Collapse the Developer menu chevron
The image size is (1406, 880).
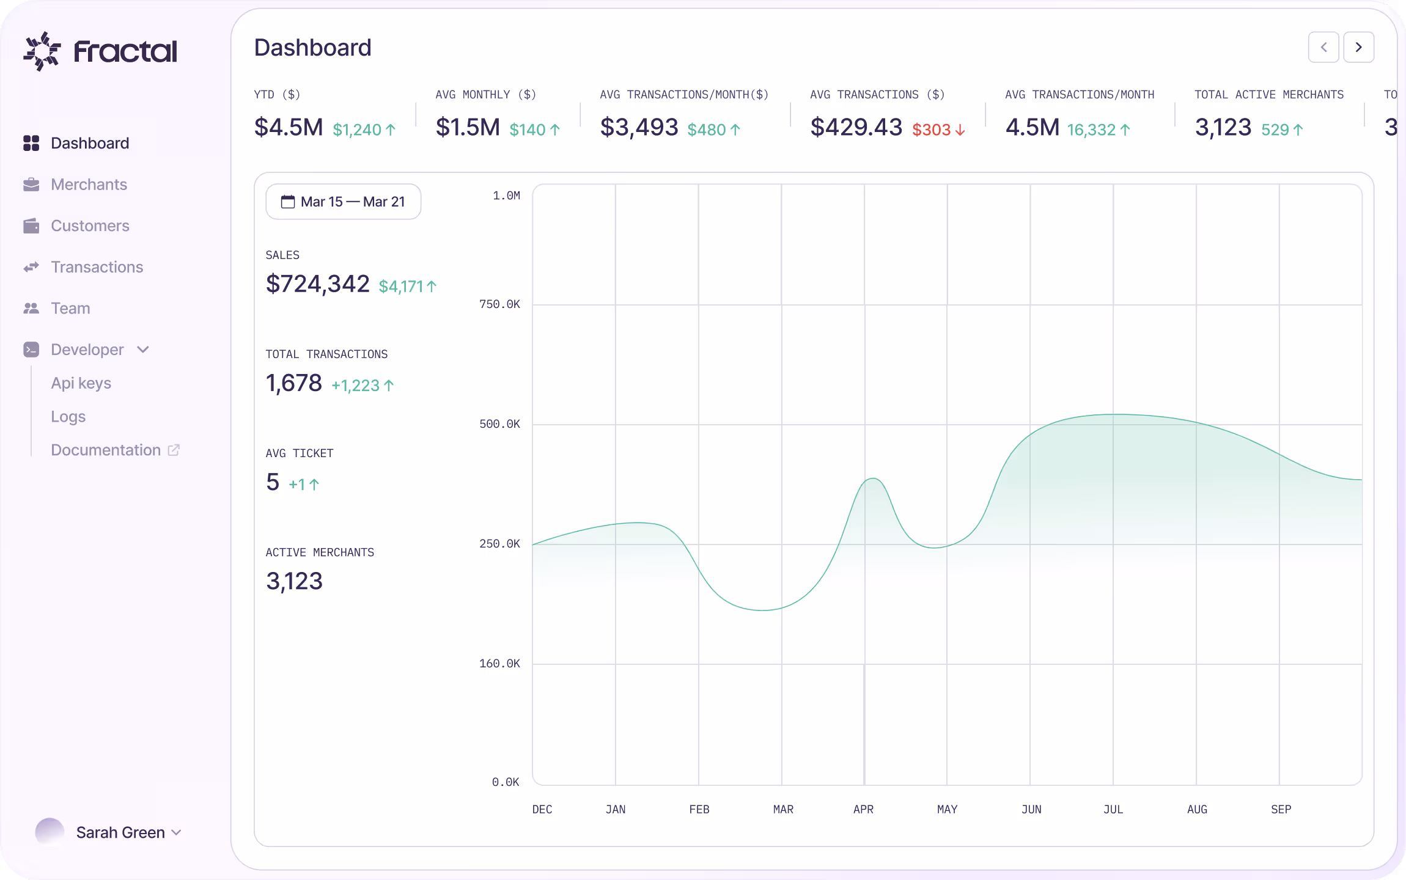[x=143, y=350]
